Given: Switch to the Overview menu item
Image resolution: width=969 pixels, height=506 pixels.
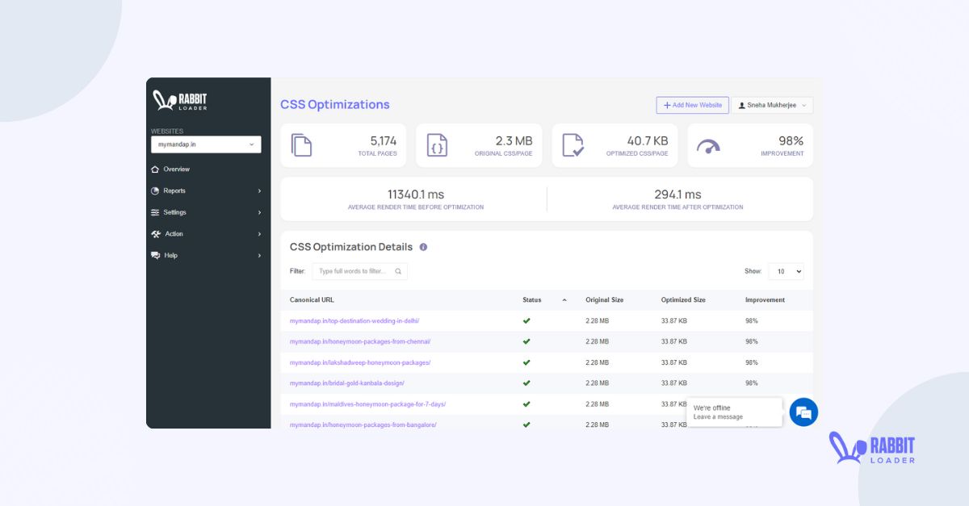Looking at the screenshot, I should (x=177, y=169).
